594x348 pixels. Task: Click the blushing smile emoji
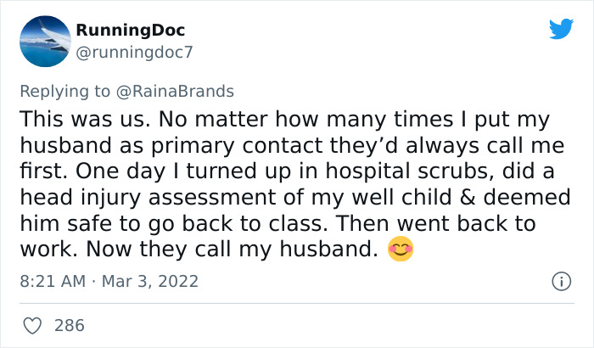coord(400,250)
